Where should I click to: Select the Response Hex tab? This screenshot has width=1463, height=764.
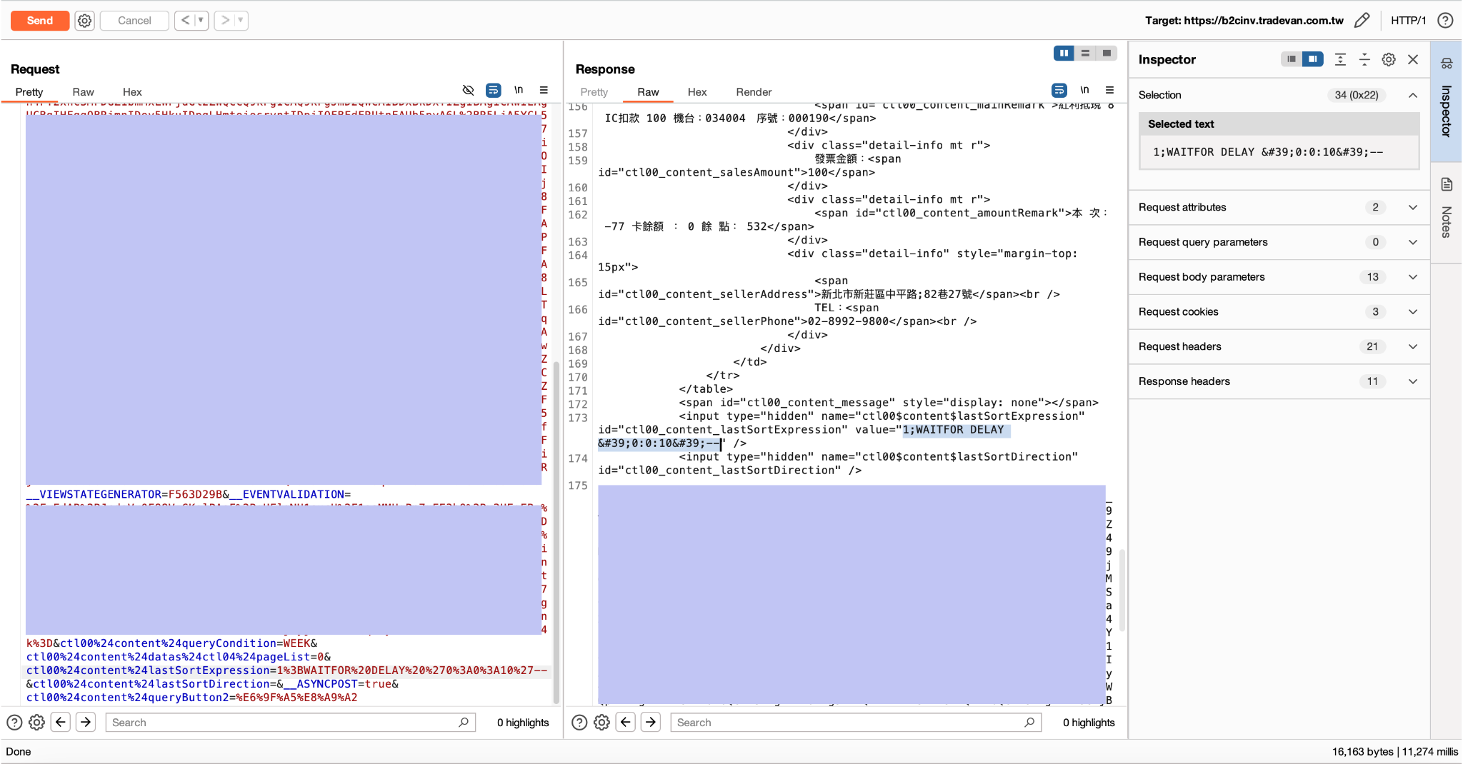pos(697,92)
